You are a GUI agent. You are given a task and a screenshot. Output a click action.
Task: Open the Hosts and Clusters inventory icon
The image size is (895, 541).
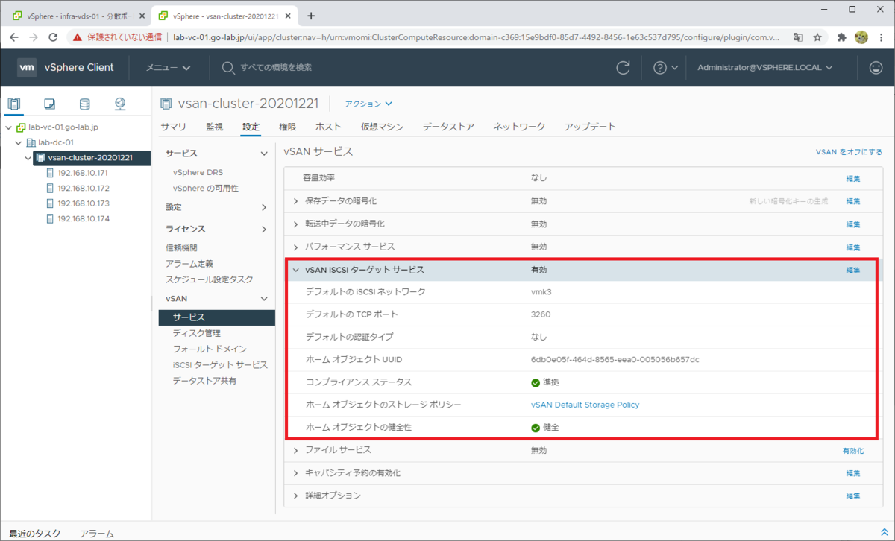14,104
